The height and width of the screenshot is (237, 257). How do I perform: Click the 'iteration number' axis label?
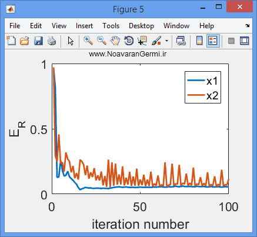coord(141,224)
